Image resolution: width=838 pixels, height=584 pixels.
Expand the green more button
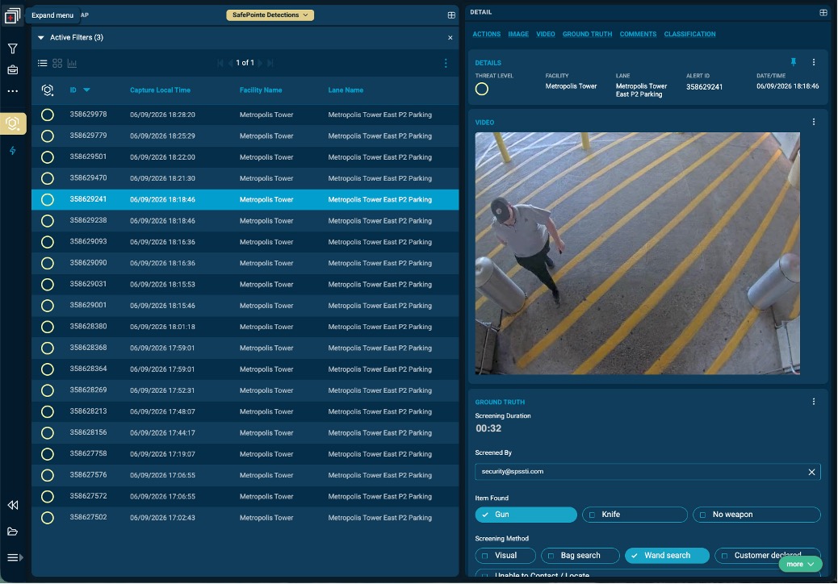coord(800,565)
